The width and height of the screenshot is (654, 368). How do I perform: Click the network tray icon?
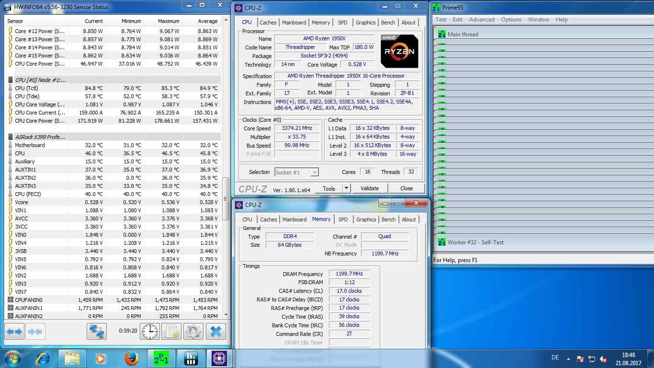click(x=592, y=358)
